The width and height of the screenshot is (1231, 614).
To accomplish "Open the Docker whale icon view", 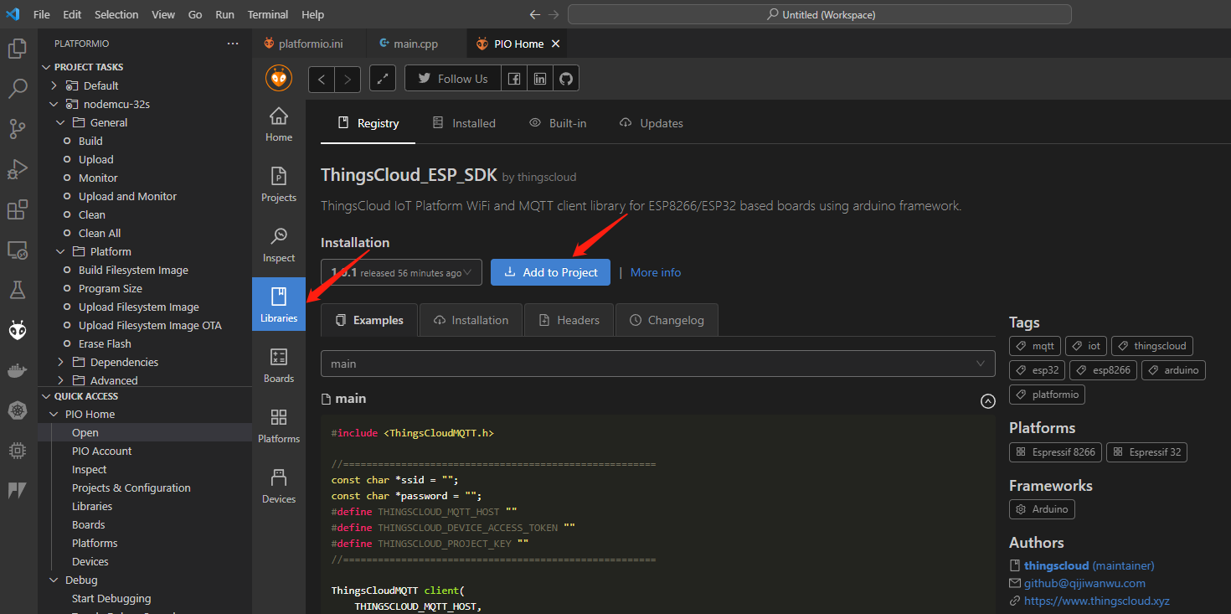I will tap(18, 370).
